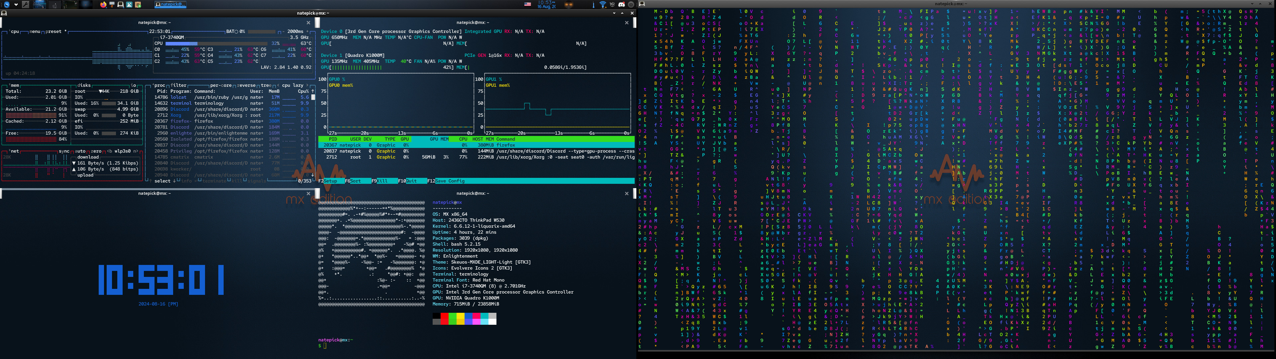
Task: Toggle reverse sorting in btop
Action: point(246,85)
